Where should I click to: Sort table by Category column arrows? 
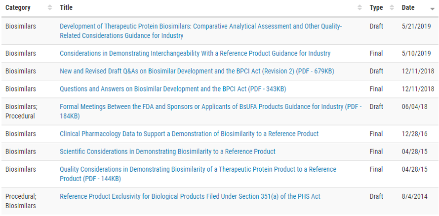pos(50,8)
